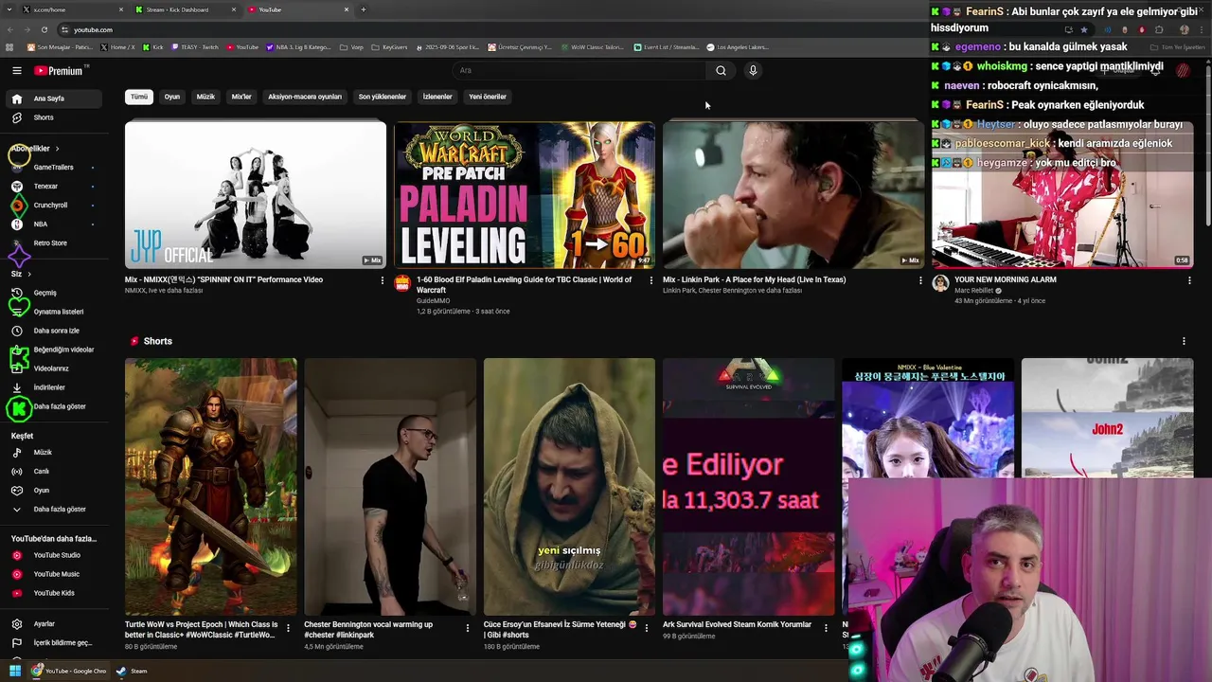Reload the page with the browser refresh button

coord(44,29)
